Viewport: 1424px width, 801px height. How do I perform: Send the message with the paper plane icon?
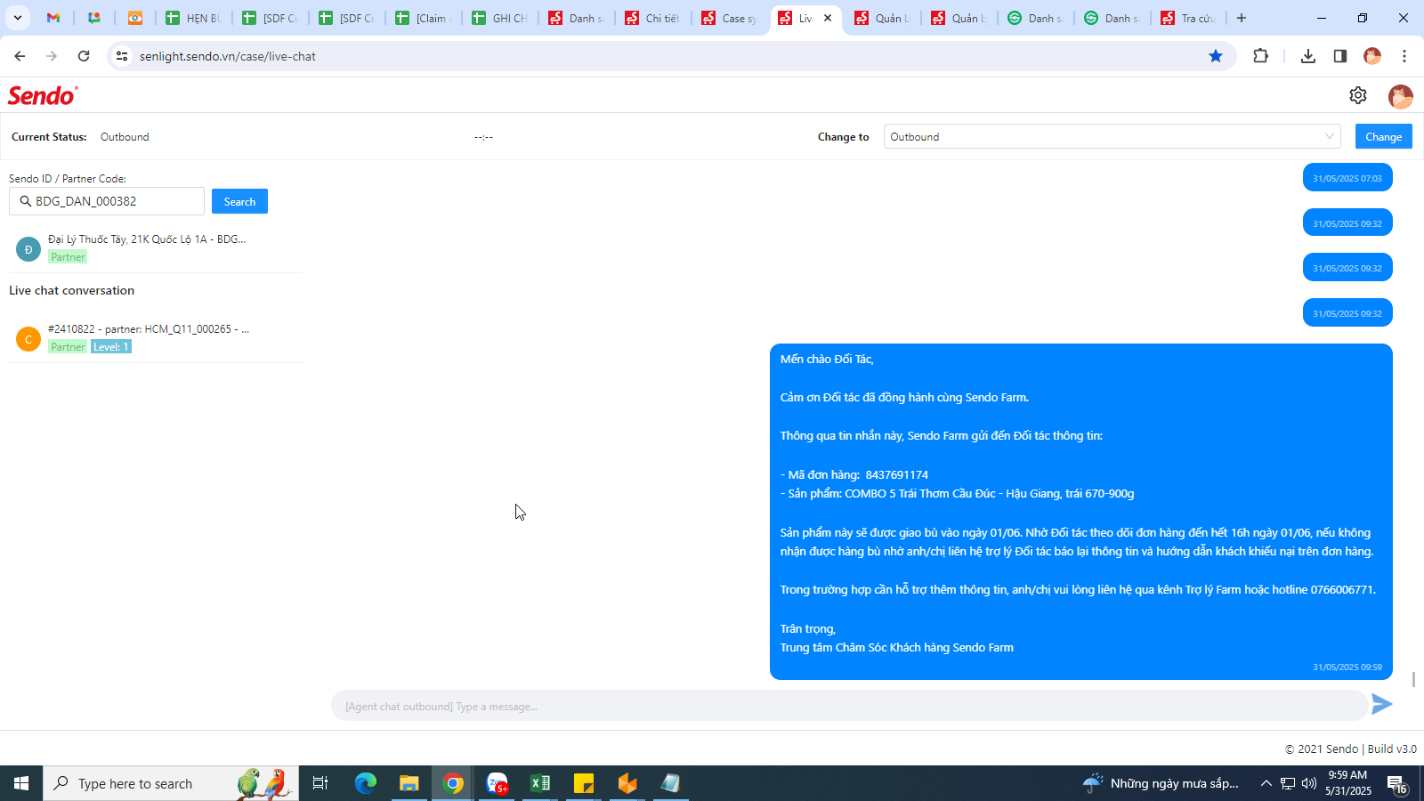[x=1381, y=704]
